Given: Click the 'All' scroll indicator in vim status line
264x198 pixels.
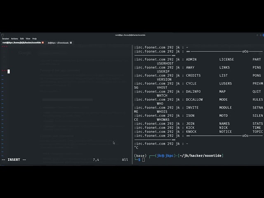Looking at the screenshot, I should [125, 160].
